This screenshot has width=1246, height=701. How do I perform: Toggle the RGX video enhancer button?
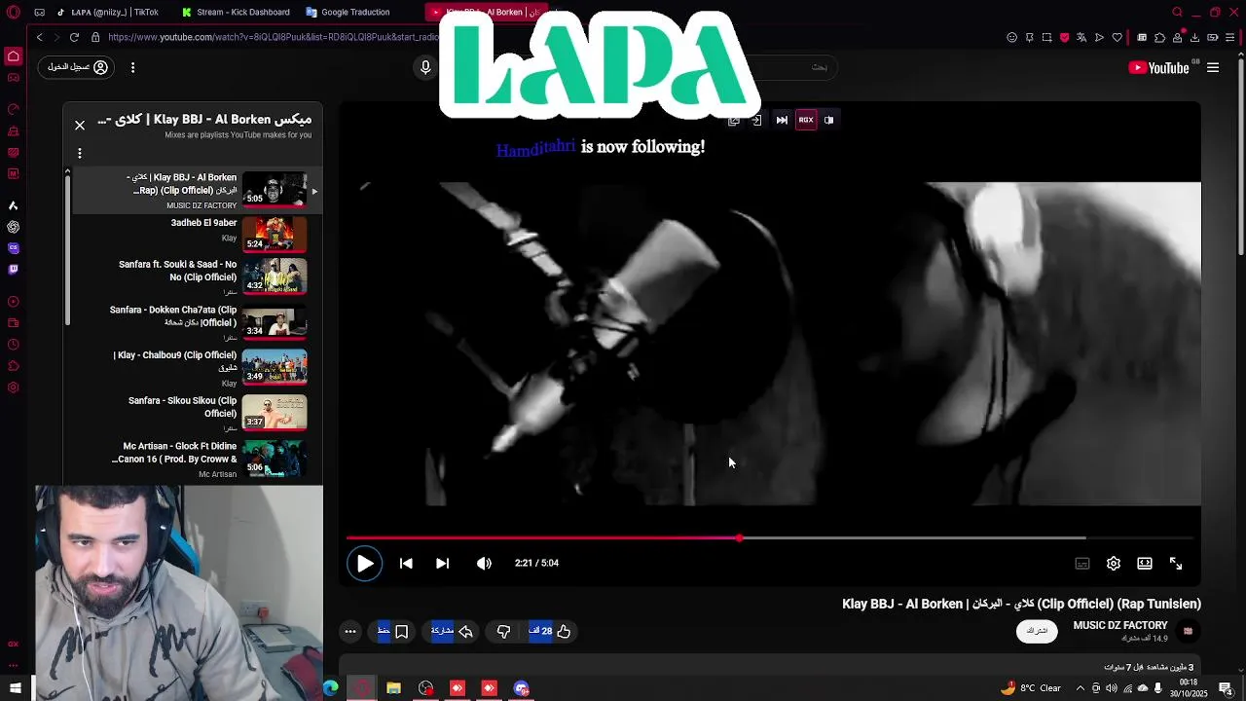tap(806, 120)
